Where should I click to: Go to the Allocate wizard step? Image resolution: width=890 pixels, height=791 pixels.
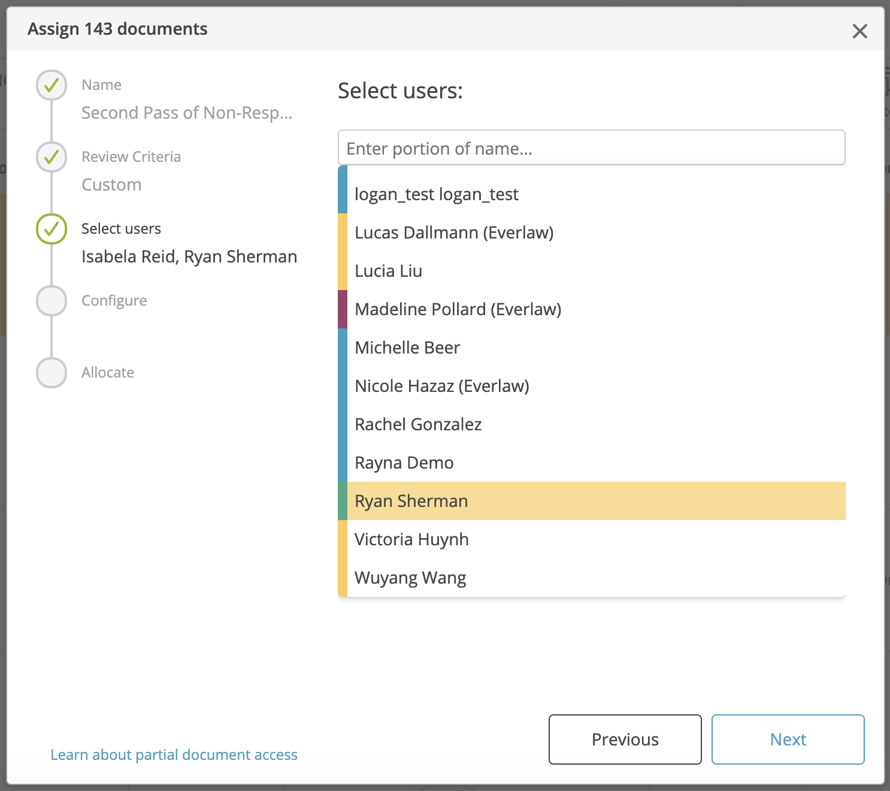[108, 373]
